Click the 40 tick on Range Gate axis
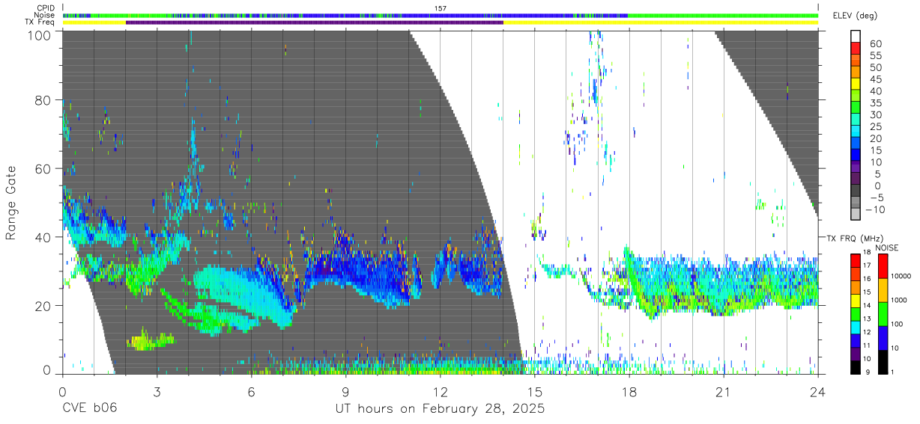The height and width of the screenshot is (424, 920). (x=42, y=237)
